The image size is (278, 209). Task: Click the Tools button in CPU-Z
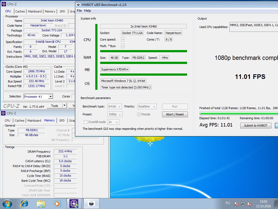point(55,106)
